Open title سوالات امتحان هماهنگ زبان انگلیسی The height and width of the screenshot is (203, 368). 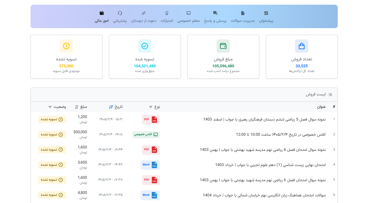[264, 195]
